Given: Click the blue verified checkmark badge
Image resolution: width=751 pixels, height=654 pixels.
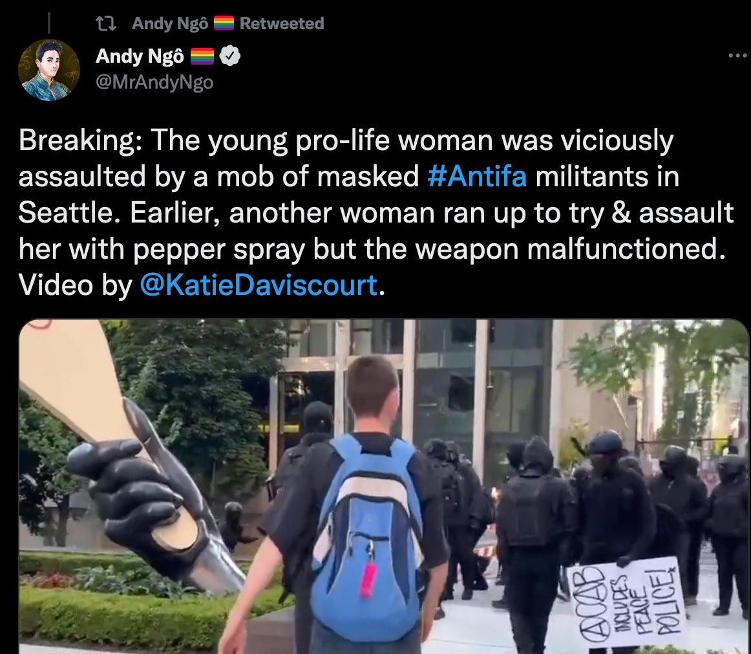Looking at the screenshot, I should click(230, 56).
